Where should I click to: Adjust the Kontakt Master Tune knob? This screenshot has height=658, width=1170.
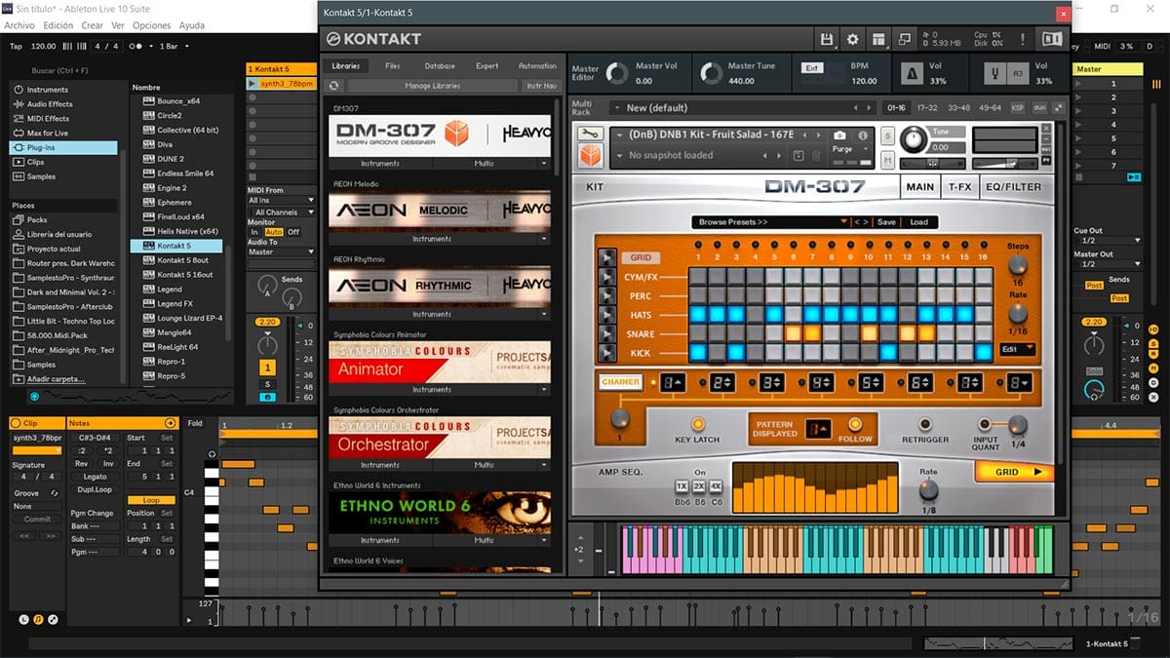coord(710,73)
